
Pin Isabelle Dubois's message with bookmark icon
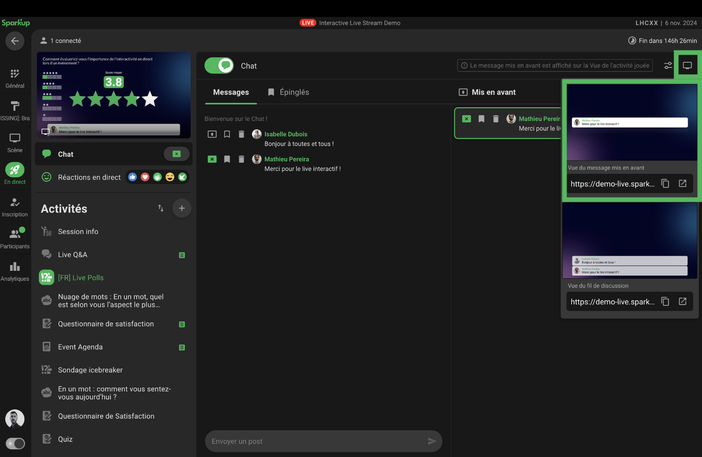(x=227, y=134)
